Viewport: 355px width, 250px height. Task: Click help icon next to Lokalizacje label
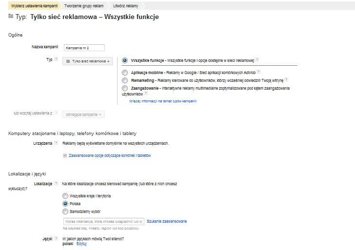coord(56,184)
